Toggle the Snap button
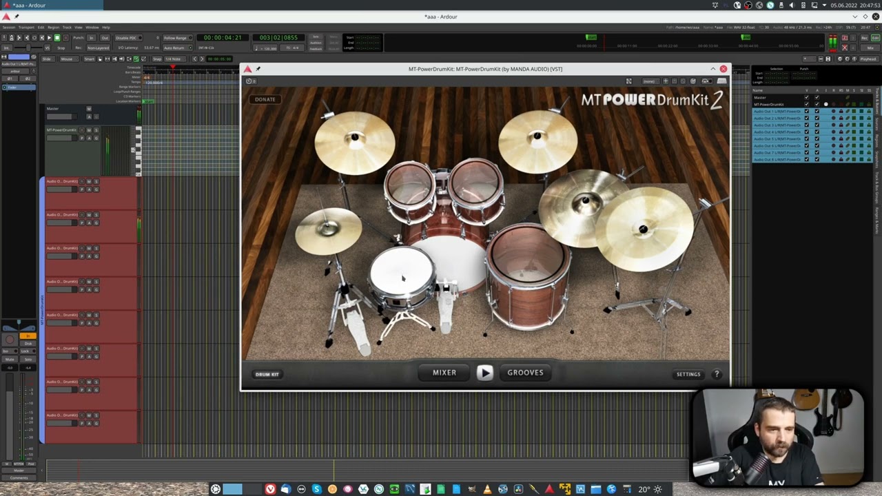The width and height of the screenshot is (882, 496). 157,59
